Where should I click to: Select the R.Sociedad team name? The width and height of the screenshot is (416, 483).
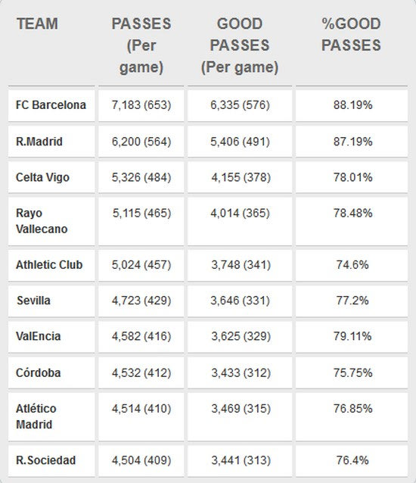pos(46,460)
